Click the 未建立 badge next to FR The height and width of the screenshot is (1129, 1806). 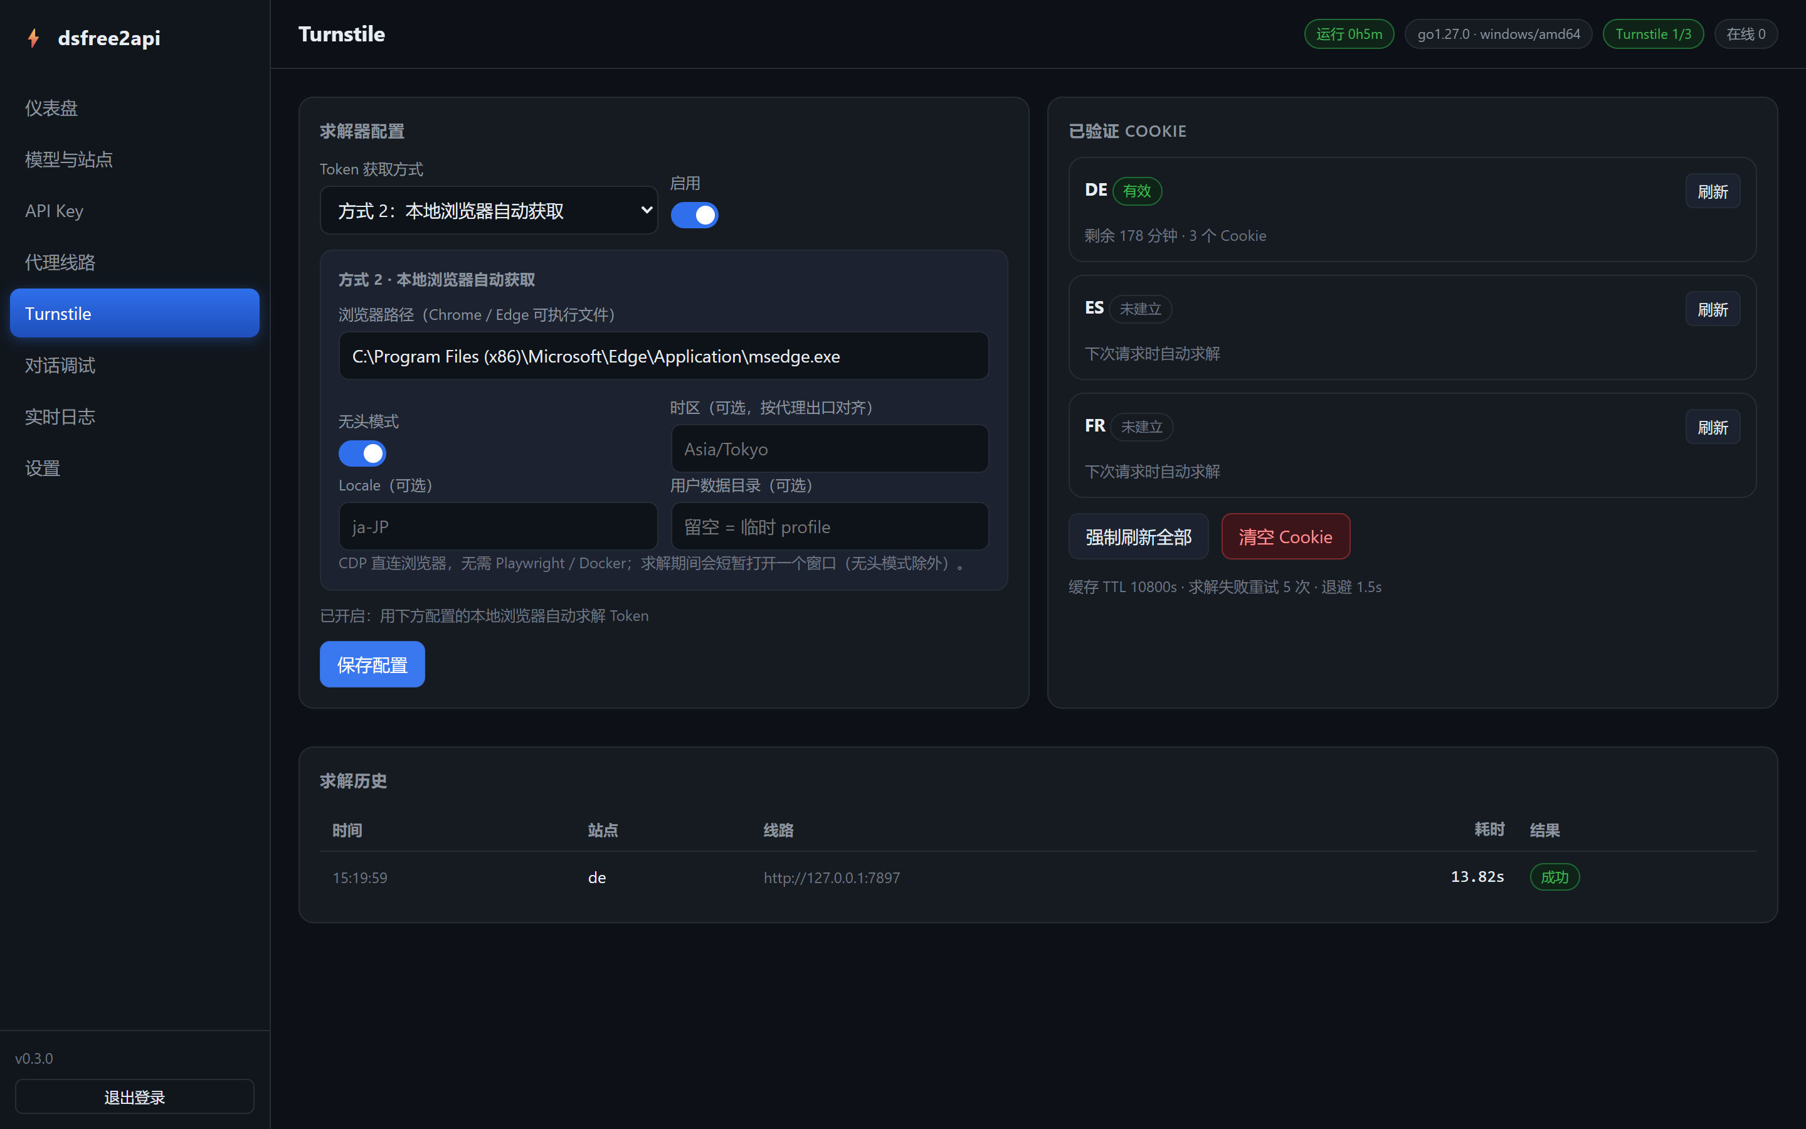[x=1142, y=427]
